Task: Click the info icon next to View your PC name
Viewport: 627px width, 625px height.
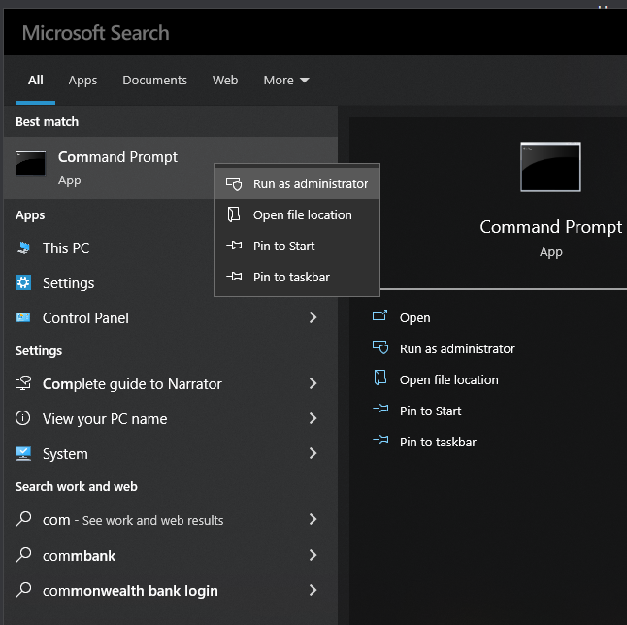Action: 24,419
